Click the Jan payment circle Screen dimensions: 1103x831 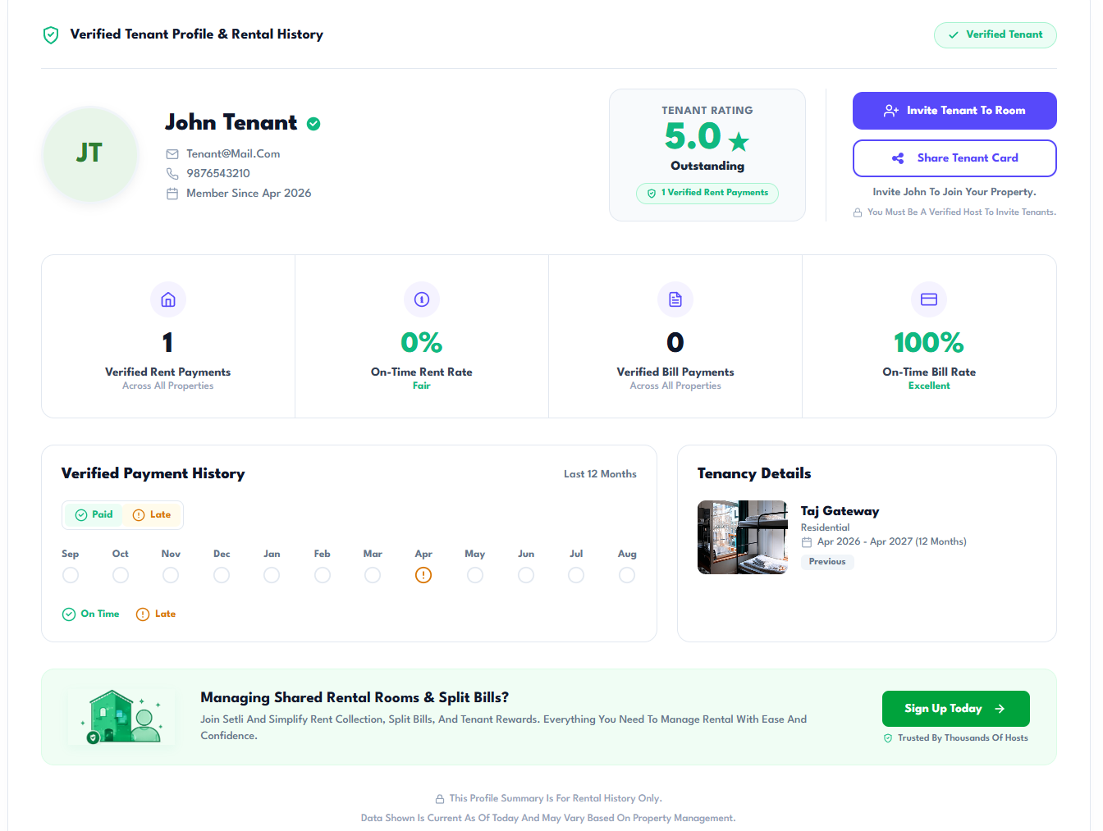point(272,575)
